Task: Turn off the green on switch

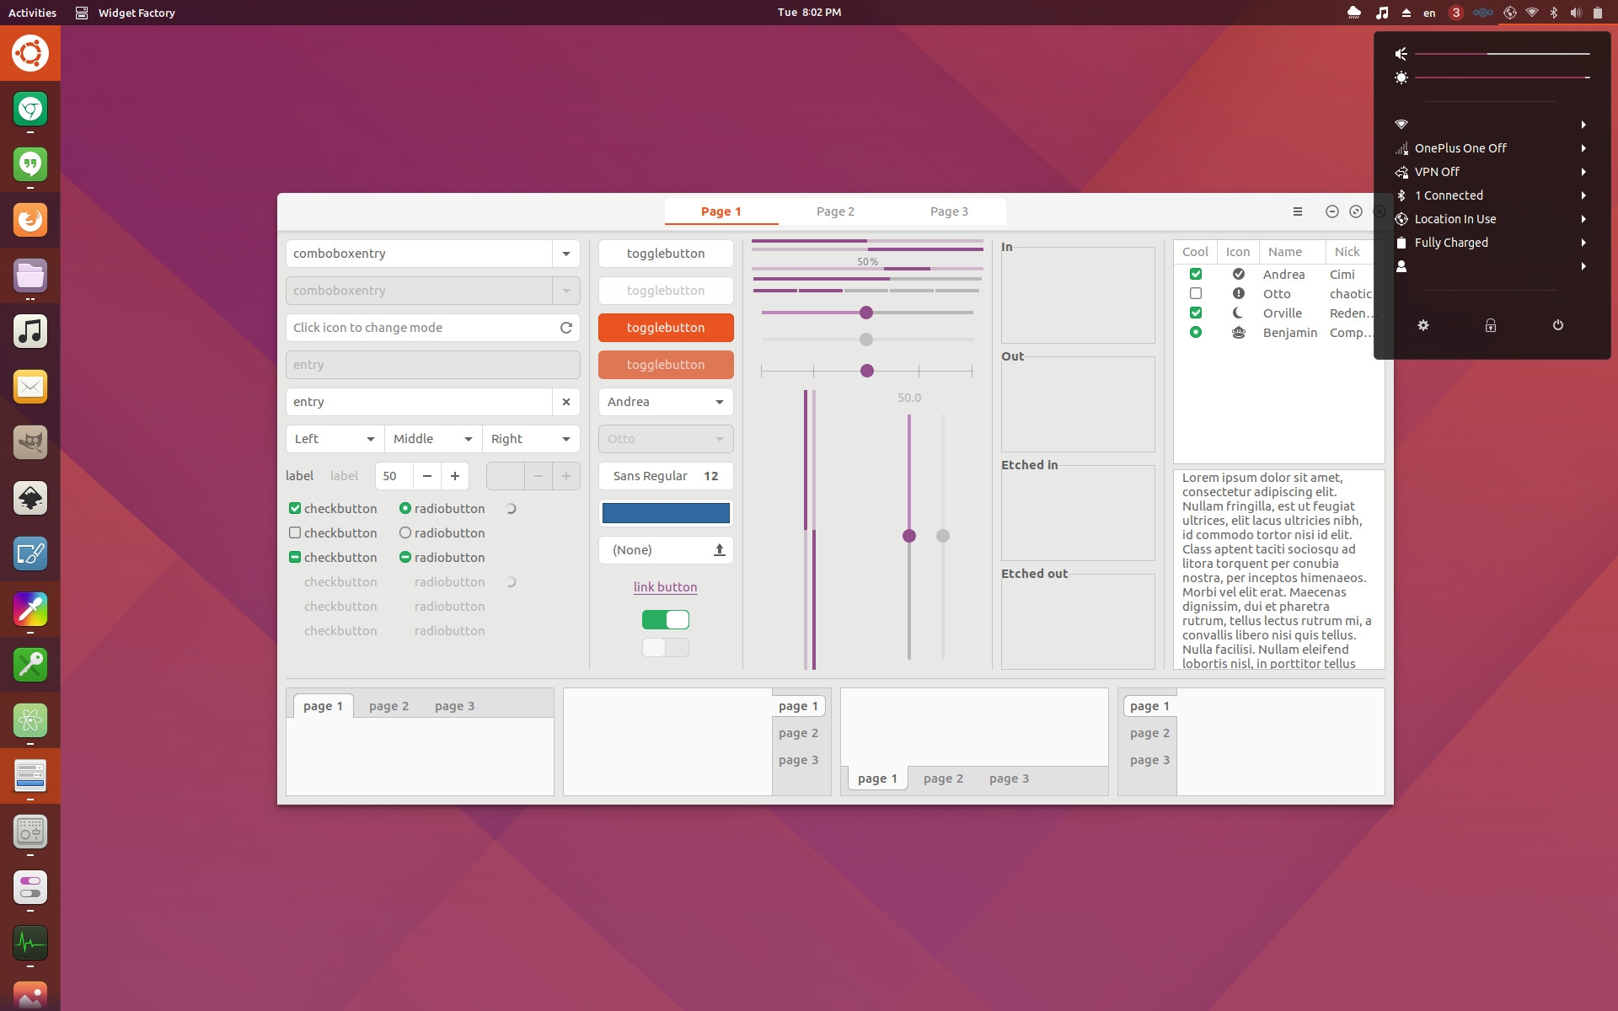Action: (x=666, y=620)
